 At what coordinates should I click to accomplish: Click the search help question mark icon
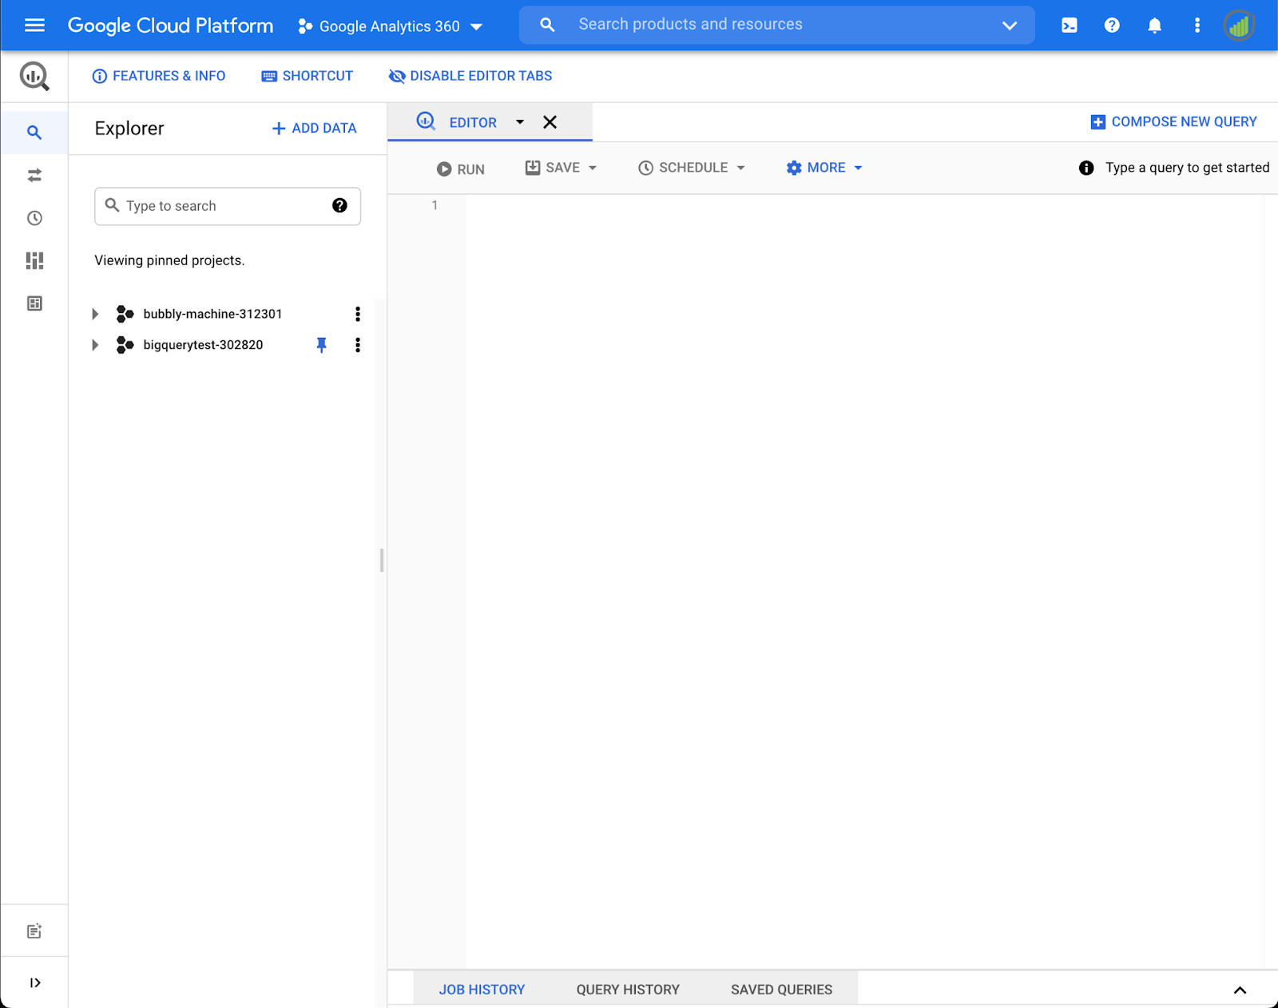click(339, 205)
